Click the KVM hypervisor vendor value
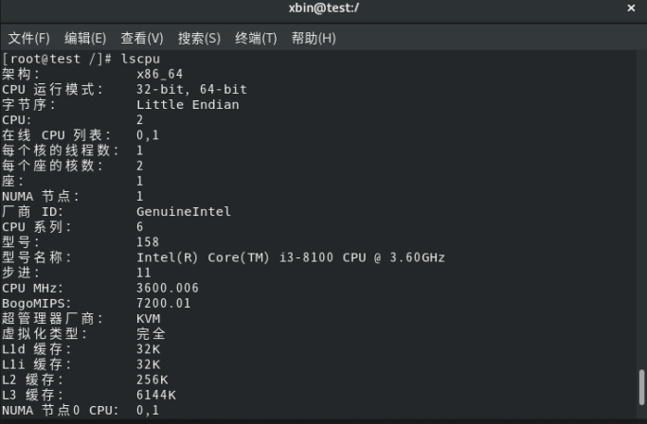 coord(148,318)
